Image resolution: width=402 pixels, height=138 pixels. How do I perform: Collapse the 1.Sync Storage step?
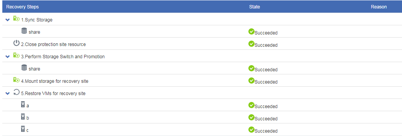tap(7, 20)
